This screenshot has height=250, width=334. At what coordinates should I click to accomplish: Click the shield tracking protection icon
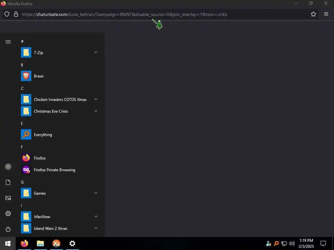pyautogui.click(x=7, y=14)
